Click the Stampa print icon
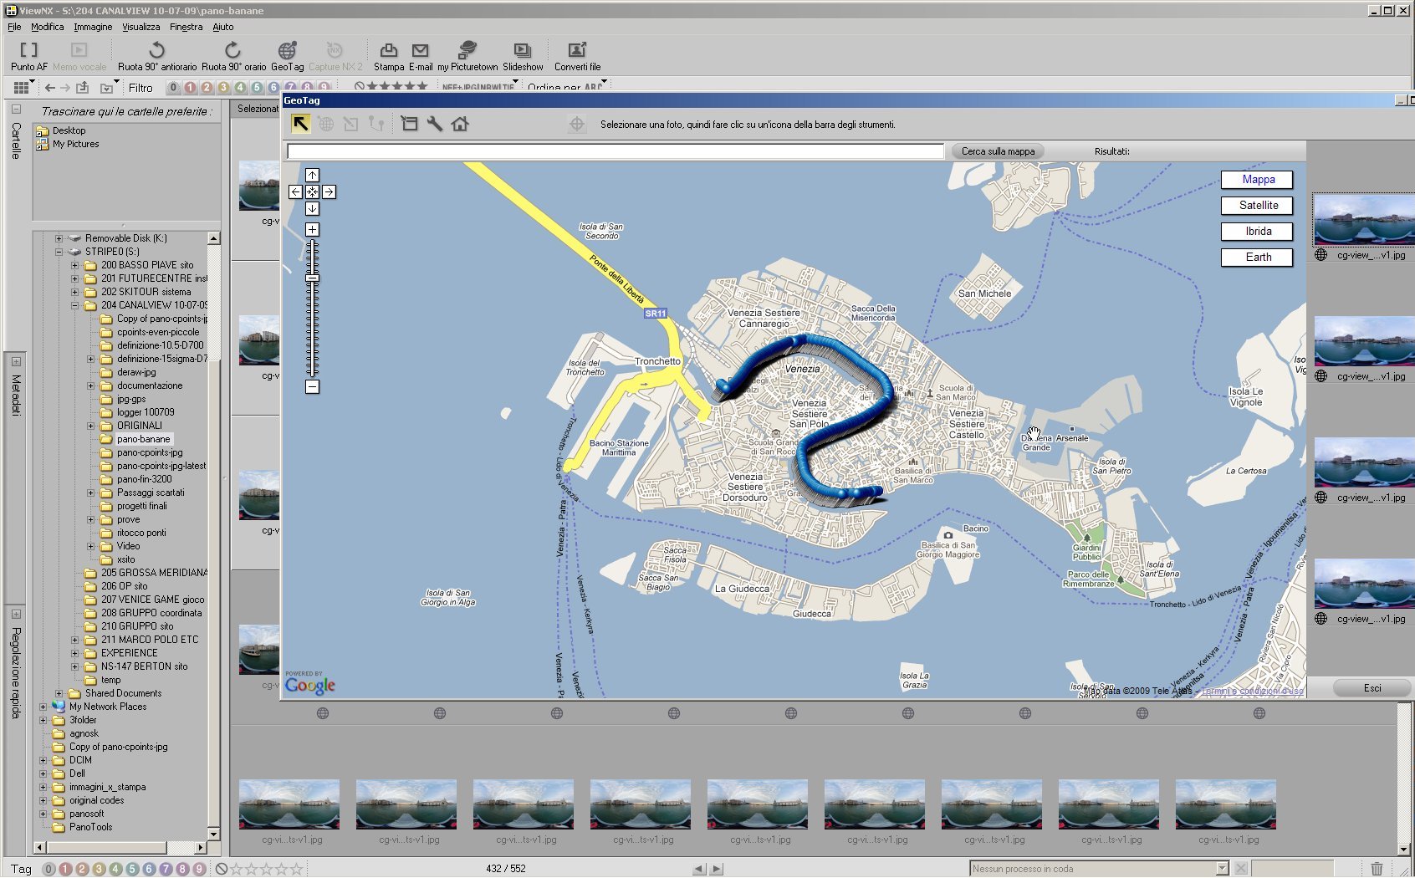 pos(389,51)
